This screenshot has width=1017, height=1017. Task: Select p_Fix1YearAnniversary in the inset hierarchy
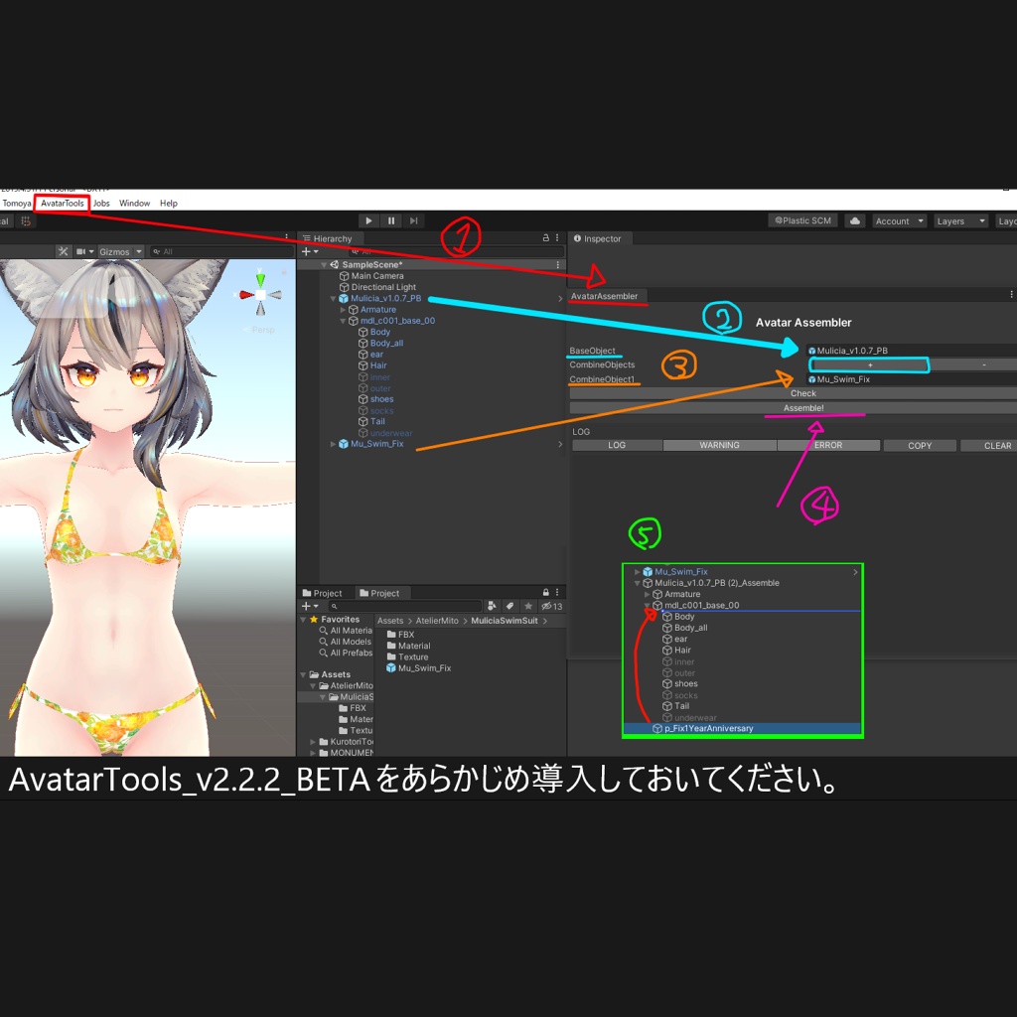click(742, 728)
